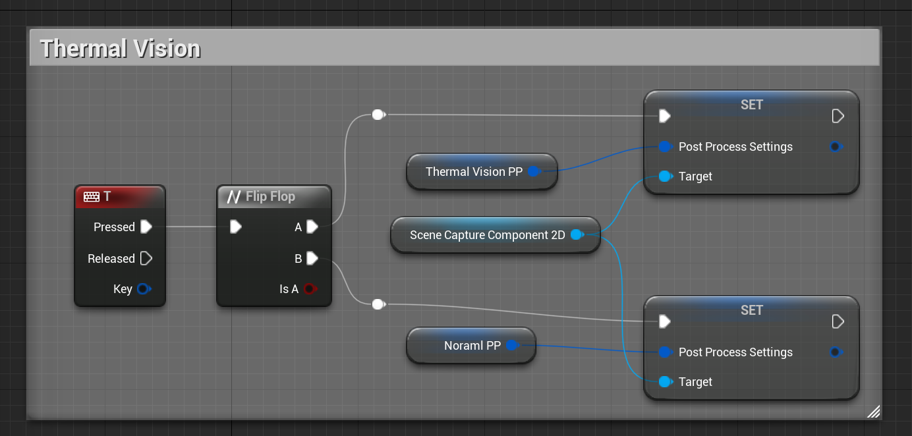Click the upper SET Target pin
Image resolution: width=912 pixels, height=436 pixels.
coord(665,177)
